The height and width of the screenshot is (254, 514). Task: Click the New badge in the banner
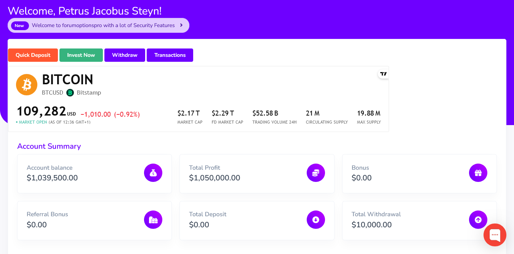click(x=19, y=26)
